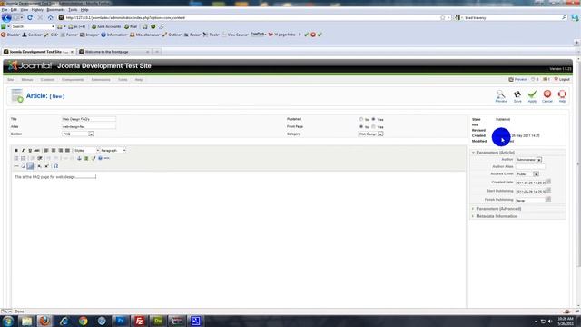
Task: Open the editor Styles dropdown
Action: coord(86,151)
